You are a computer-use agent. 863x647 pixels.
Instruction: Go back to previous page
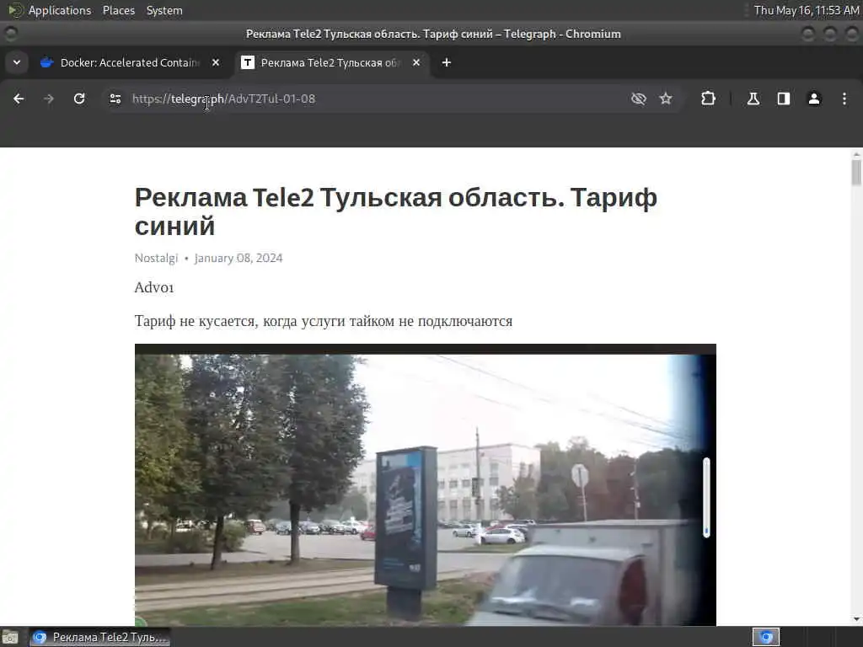(19, 99)
